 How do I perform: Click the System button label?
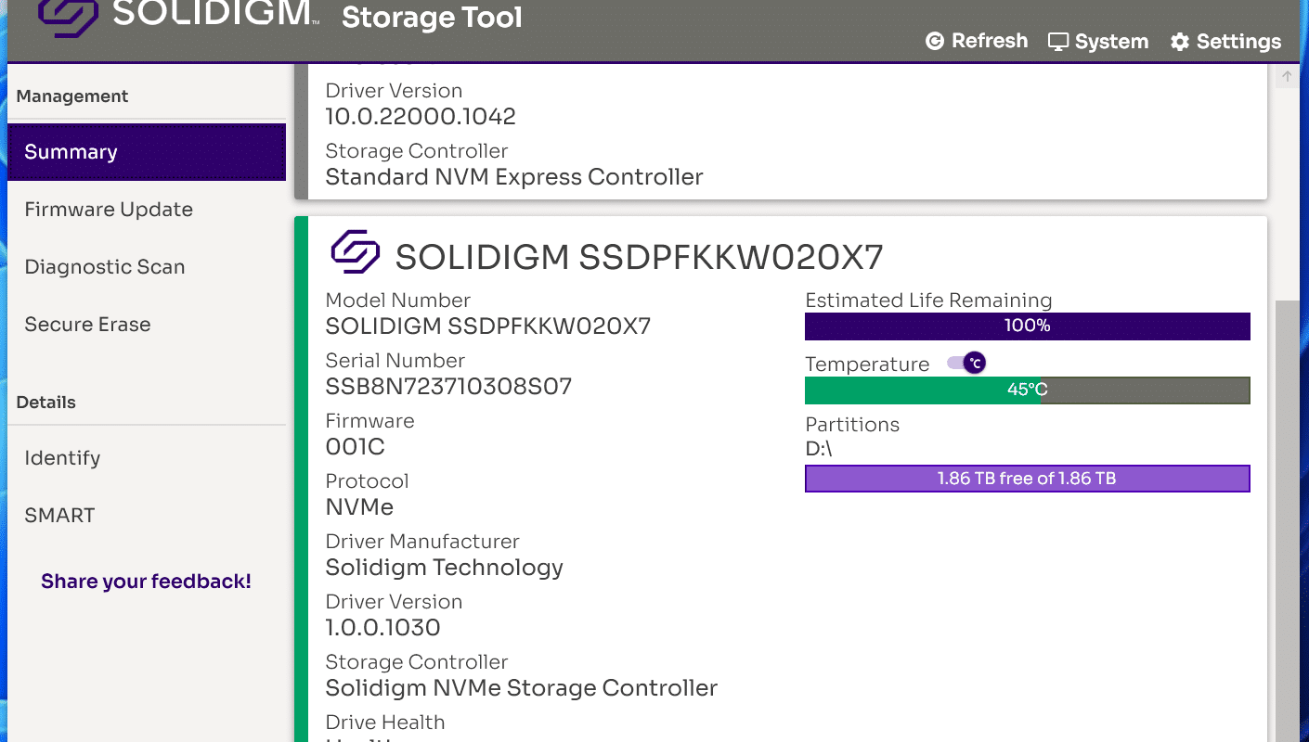(x=1111, y=42)
